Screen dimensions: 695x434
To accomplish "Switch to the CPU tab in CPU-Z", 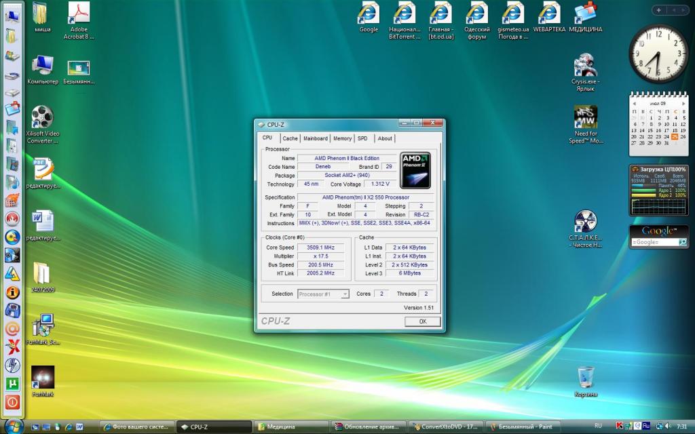I will tap(267, 138).
